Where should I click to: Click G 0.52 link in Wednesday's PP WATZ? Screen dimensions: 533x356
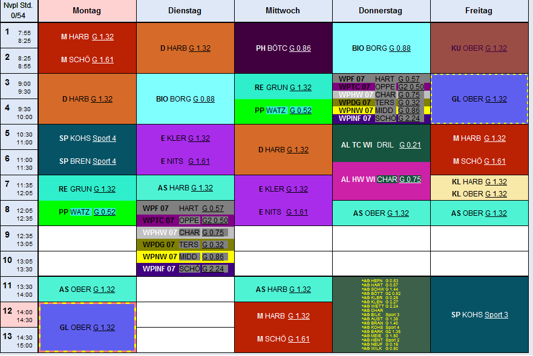pyautogui.click(x=301, y=110)
